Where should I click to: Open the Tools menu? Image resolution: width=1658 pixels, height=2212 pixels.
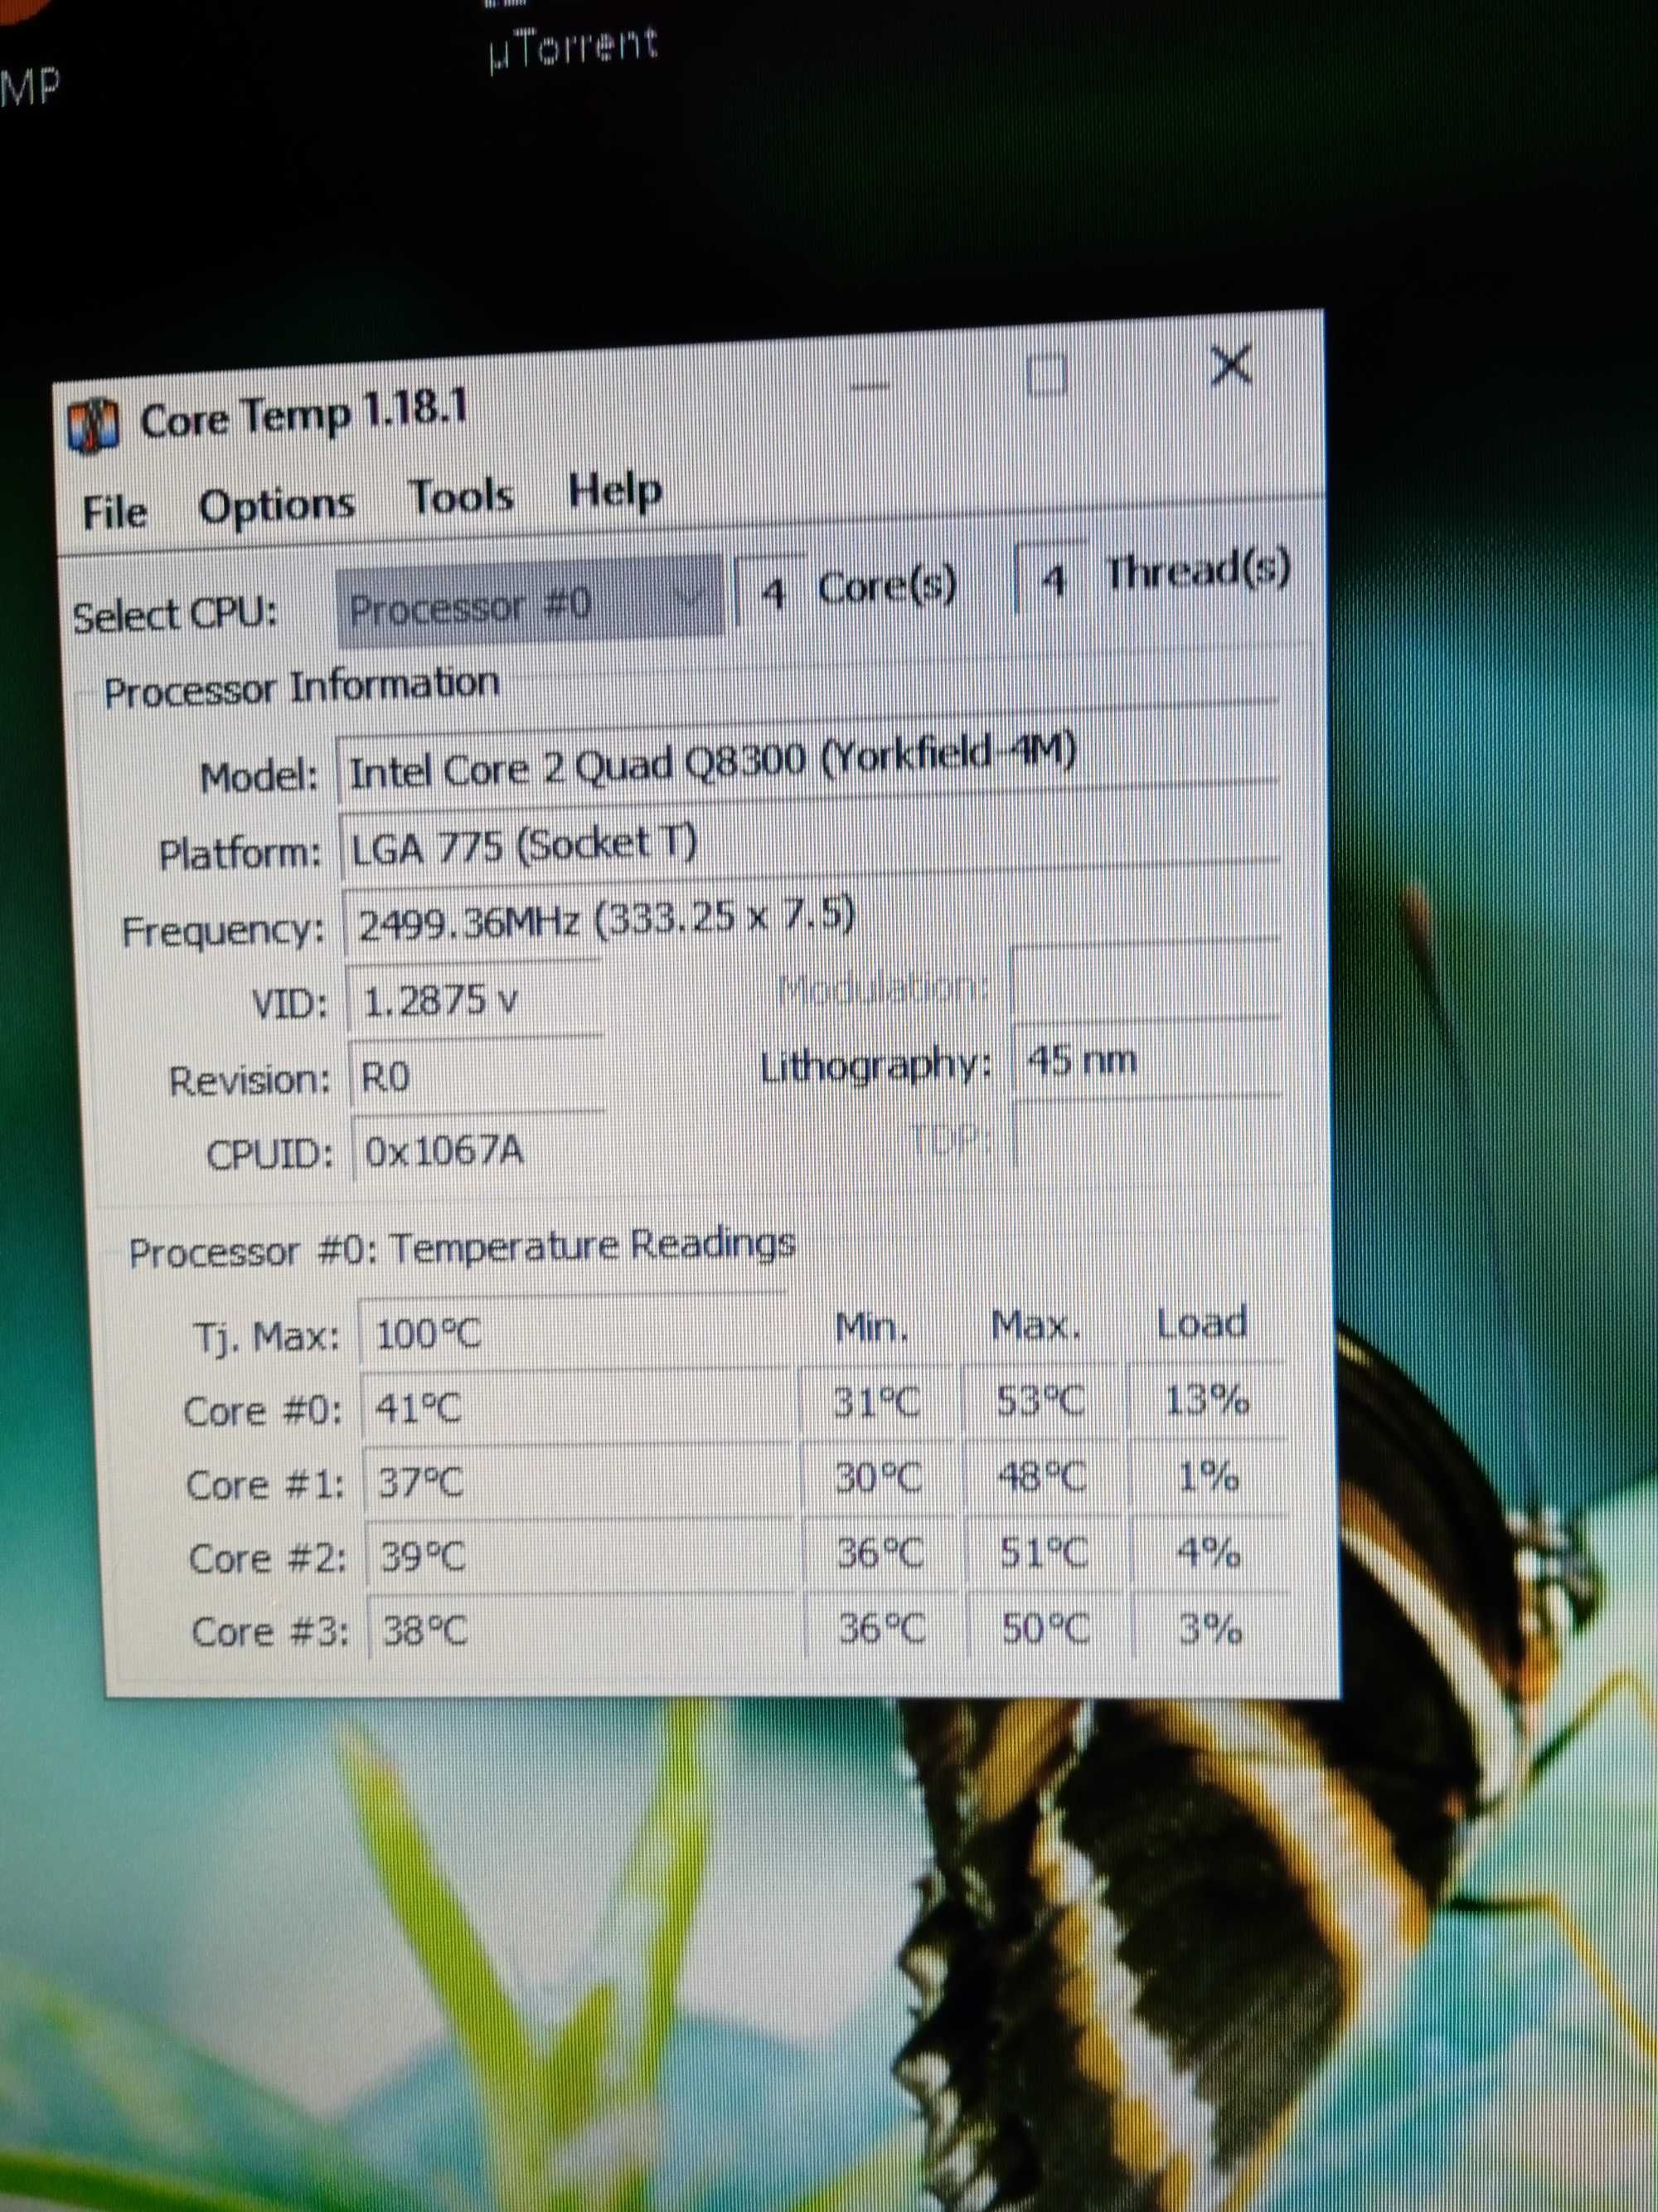tap(462, 497)
